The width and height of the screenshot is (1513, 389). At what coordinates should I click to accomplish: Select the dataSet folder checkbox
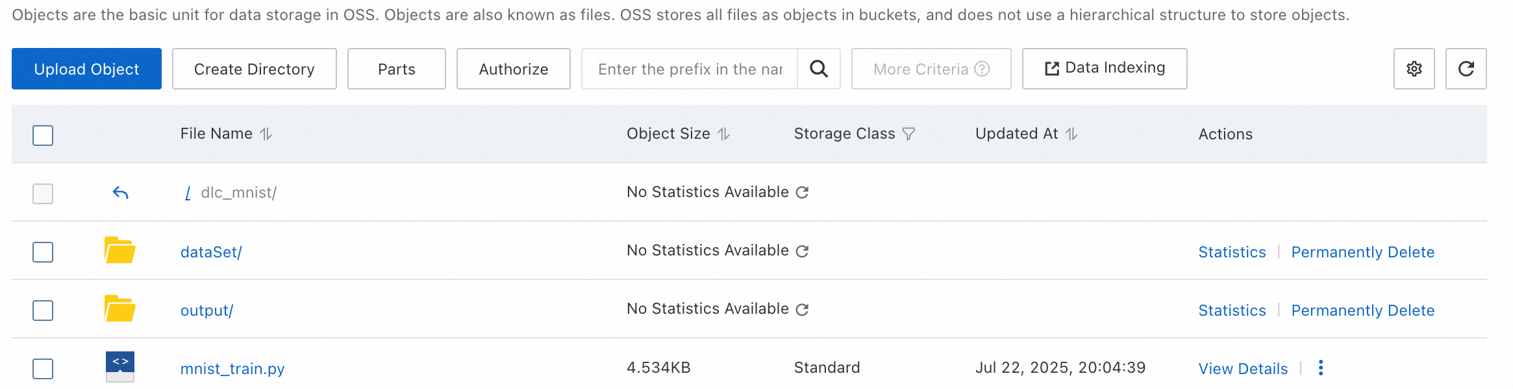tap(43, 252)
